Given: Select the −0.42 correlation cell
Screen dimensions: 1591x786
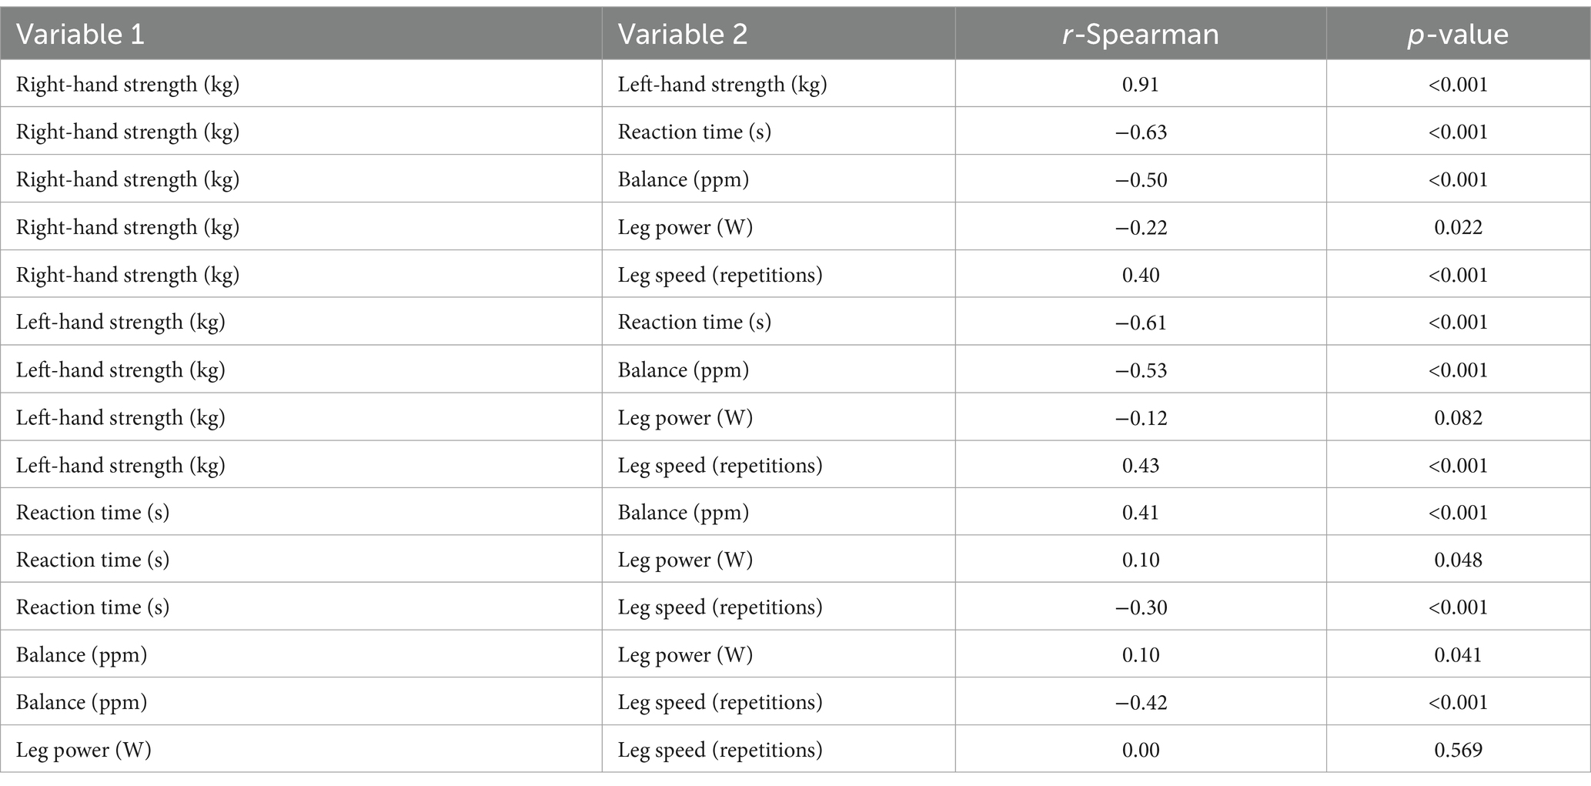Looking at the screenshot, I should [1141, 702].
